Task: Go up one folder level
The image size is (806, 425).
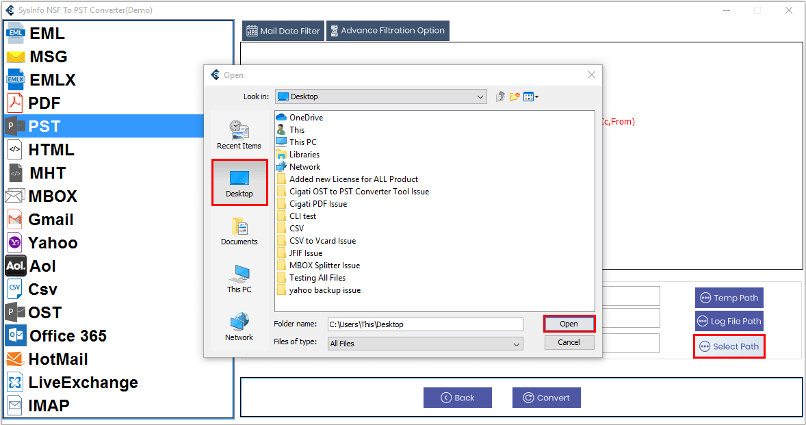Action: [x=500, y=96]
